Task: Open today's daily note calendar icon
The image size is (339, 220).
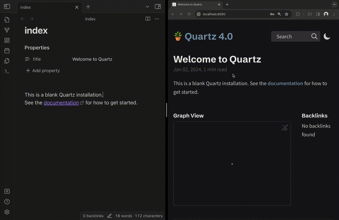Action: 7,51
